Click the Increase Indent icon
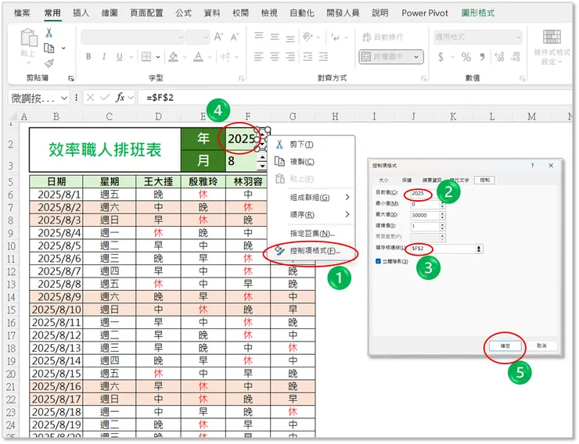The height and width of the screenshot is (444, 579). [323, 56]
